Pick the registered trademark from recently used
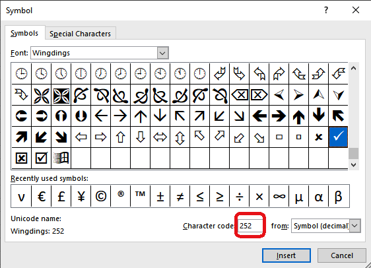Image resolution: width=371 pixels, height=268 pixels. (x=120, y=196)
